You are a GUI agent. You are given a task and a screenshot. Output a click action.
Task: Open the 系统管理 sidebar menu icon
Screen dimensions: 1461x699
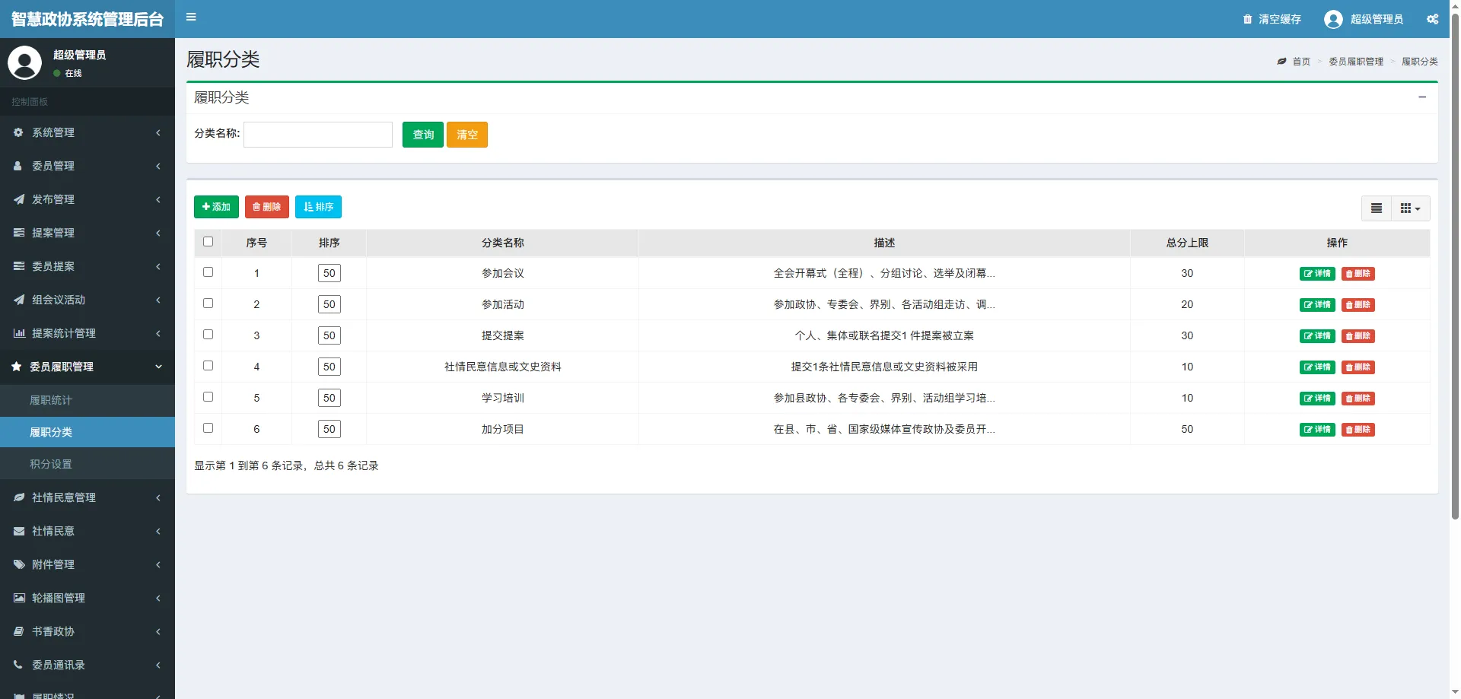18,132
